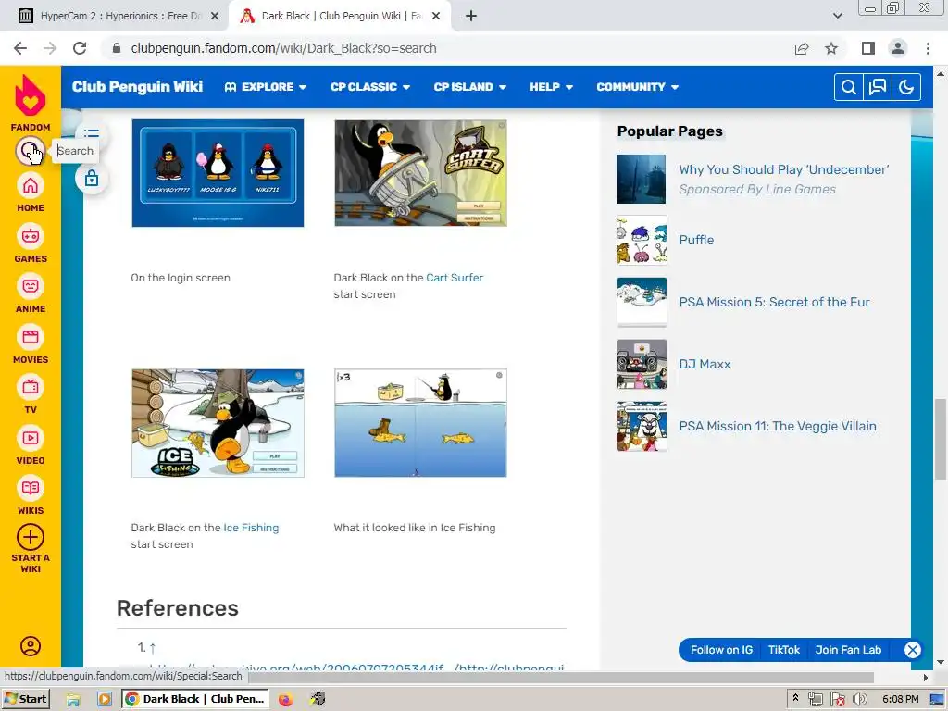This screenshot has width=948, height=711.
Task: Click Join Fan Lab button
Action: (x=848, y=650)
